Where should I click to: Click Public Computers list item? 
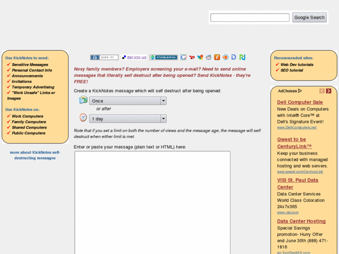point(28,133)
